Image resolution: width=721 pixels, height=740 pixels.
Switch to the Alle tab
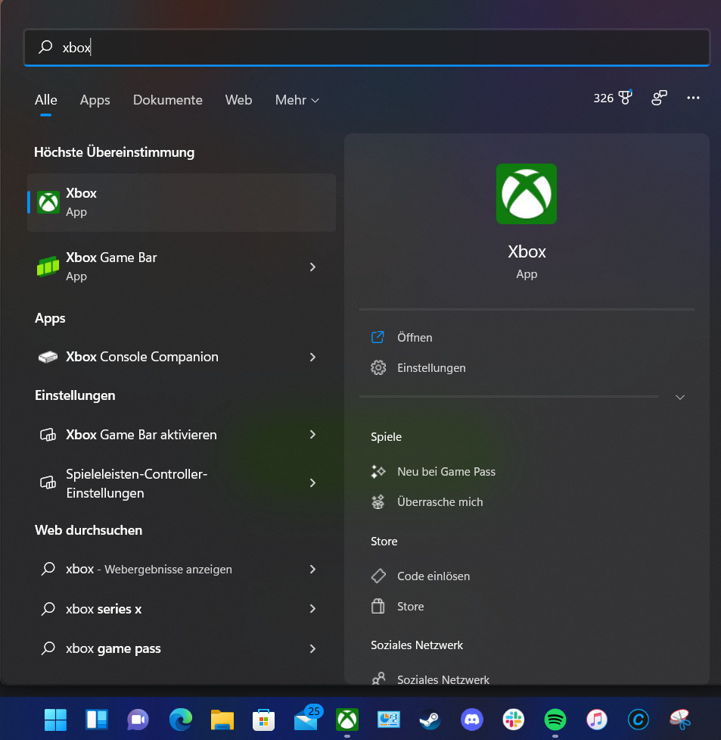click(x=45, y=100)
